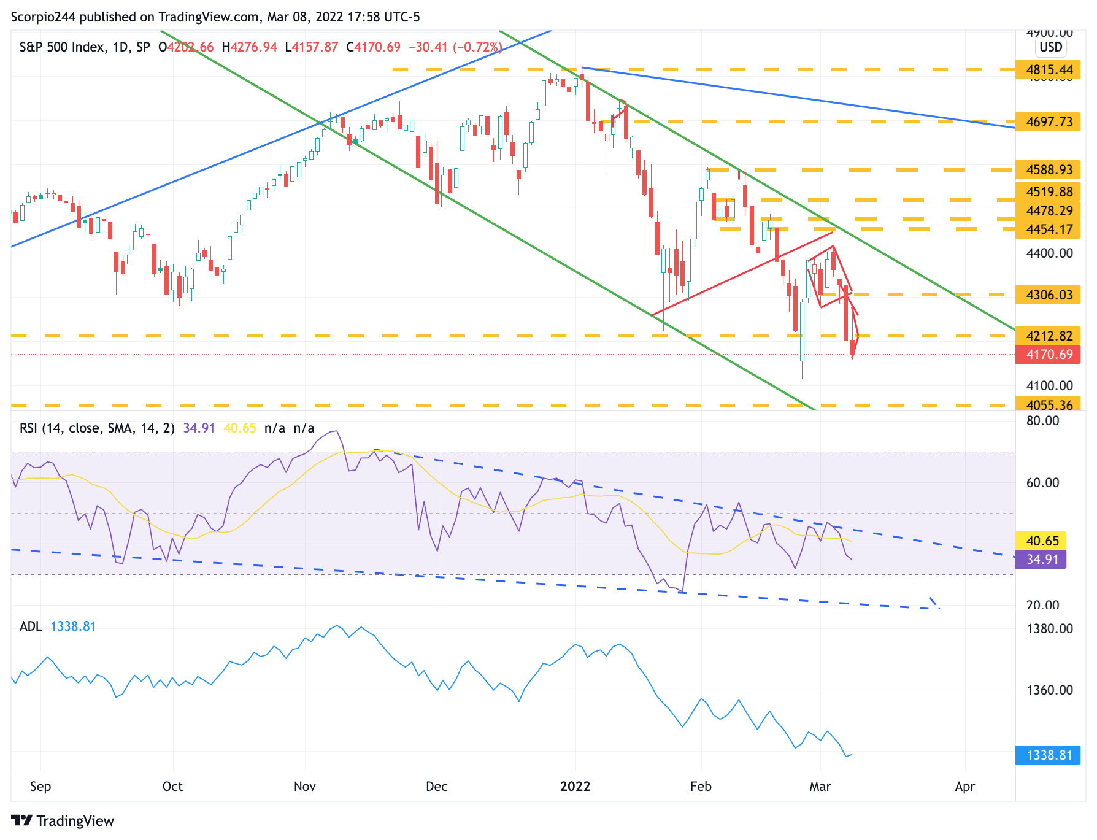Click the ADL indicator legend label
This screenshot has height=840, width=1097.
coord(31,626)
